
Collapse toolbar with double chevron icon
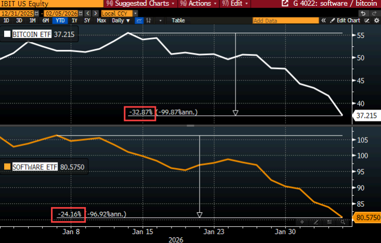(323, 21)
